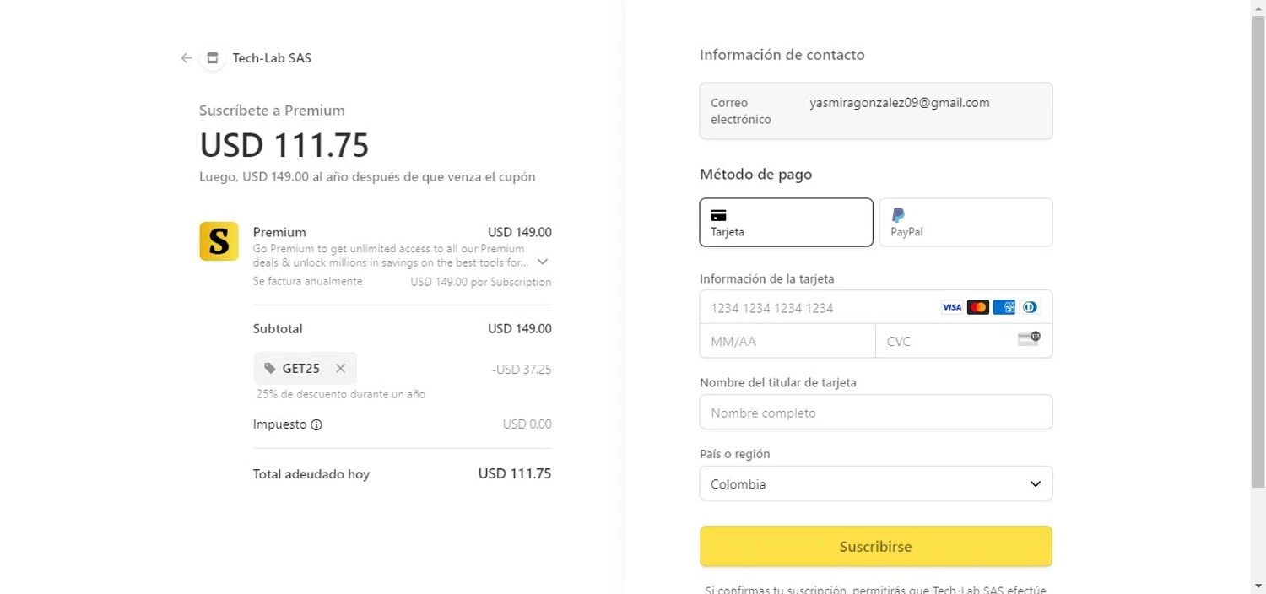Click the yellow Premium product logo
Viewport: 1266px width, 594px height.
click(x=219, y=241)
